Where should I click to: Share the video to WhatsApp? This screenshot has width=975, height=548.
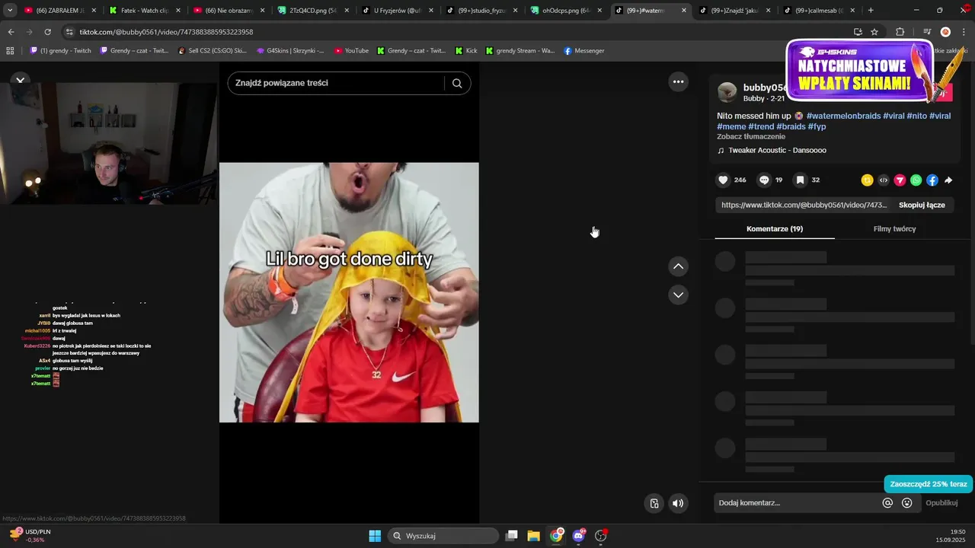916,180
